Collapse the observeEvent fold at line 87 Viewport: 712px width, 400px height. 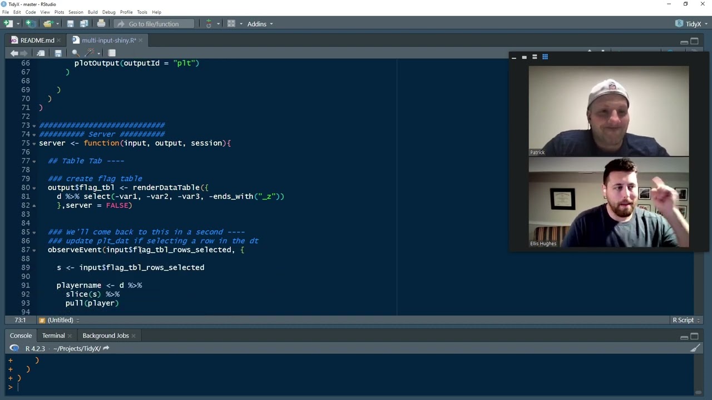[x=34, y=250]
